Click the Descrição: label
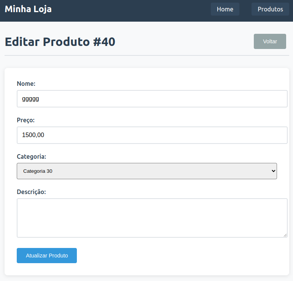Image resolution: width=293 pixels, height=281 pixels. tap(32, 192)
